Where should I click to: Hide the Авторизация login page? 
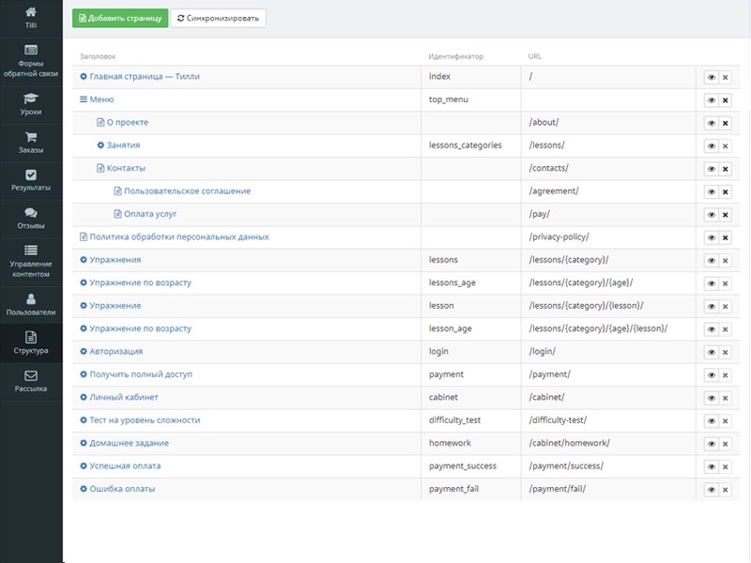click(x=711, y=352)
